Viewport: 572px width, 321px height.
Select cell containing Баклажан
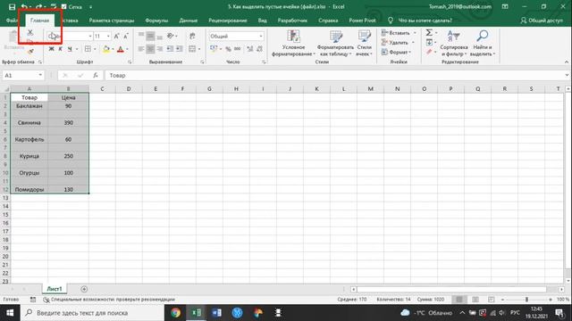(29, 106)
